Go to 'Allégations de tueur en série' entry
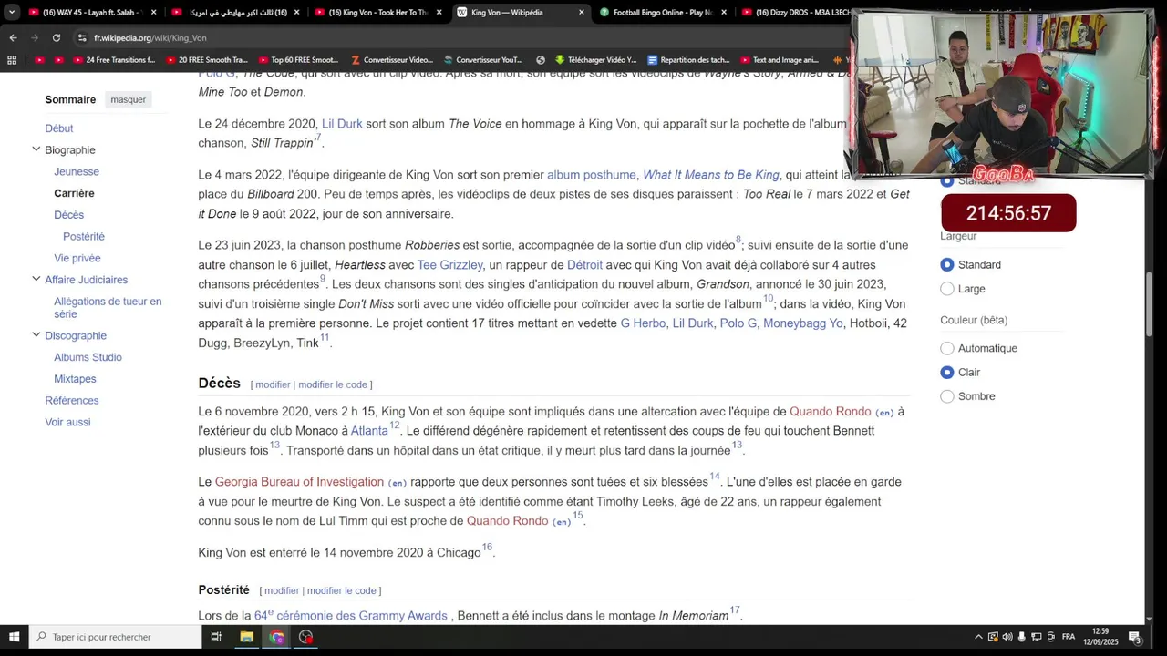 click(x=108, y=307)
